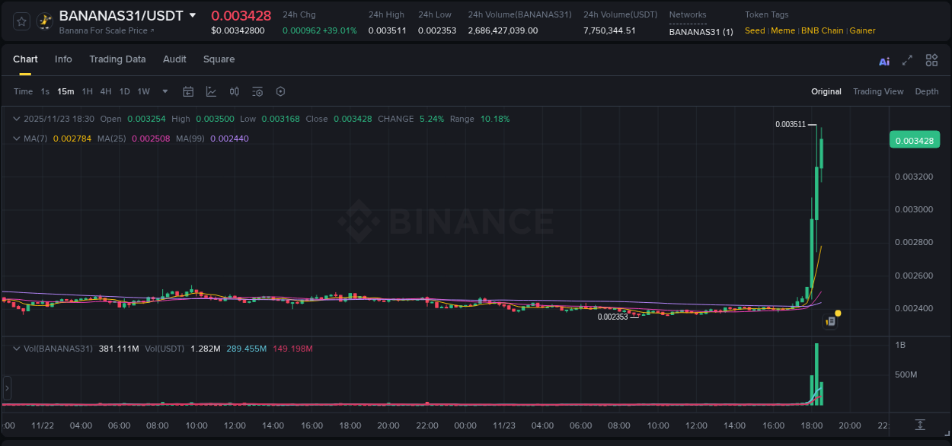Expand chart fullscreen with diagonal arrows icon

(906, 60)
